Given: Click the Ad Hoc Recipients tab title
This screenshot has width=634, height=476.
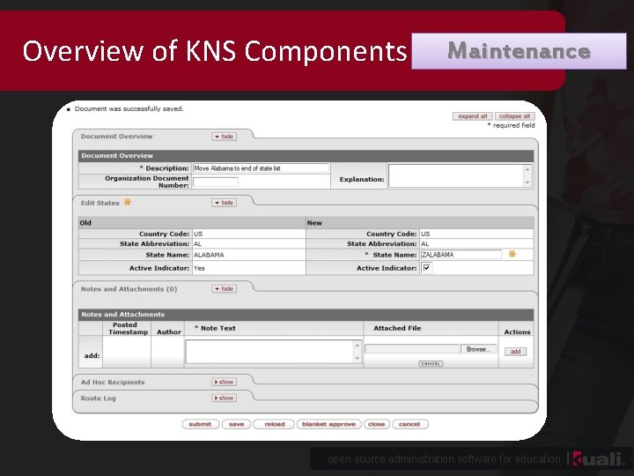Looking at the screenshot, I should 113,382.
